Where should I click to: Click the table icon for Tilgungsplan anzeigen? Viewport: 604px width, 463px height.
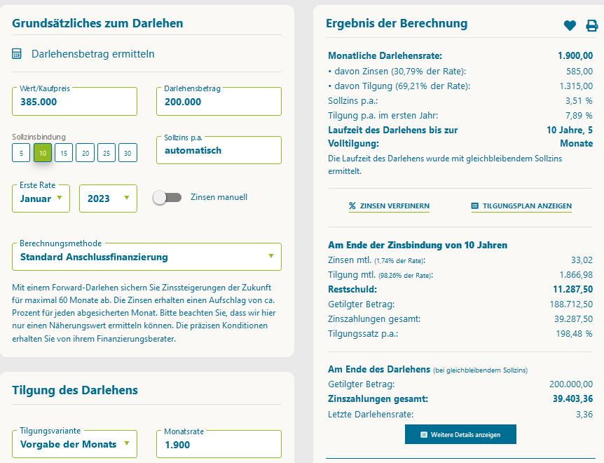(x=475, y=206)
